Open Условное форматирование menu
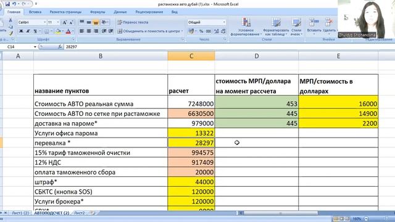Image resolution: width=395 pixels, height=222 pixels. pos(246,27)
